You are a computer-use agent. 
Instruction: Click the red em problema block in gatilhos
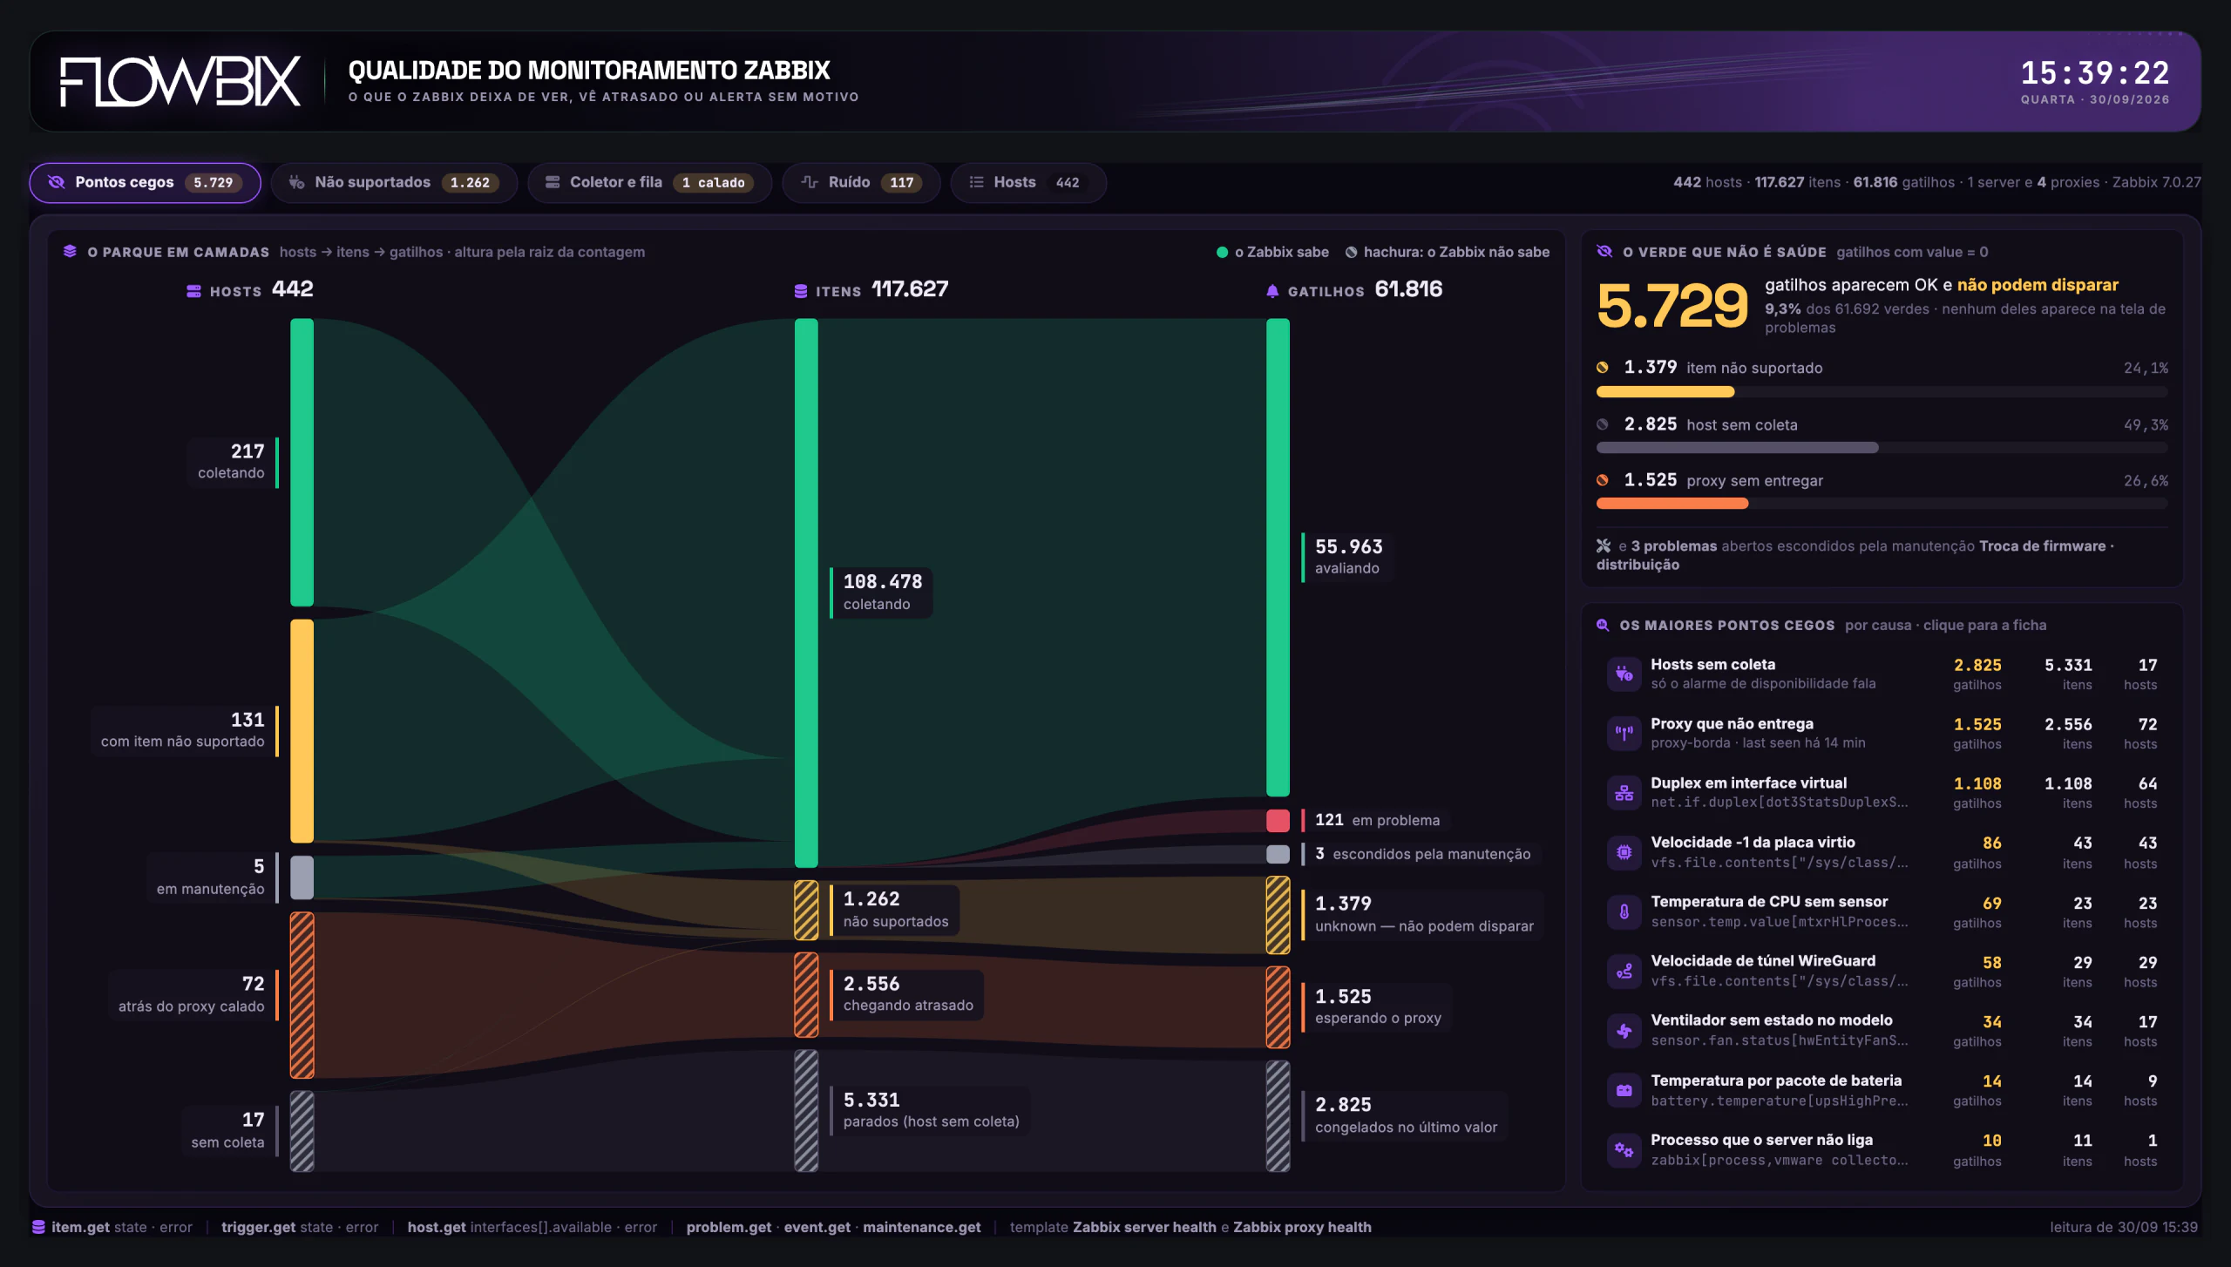pos(1278,820)
